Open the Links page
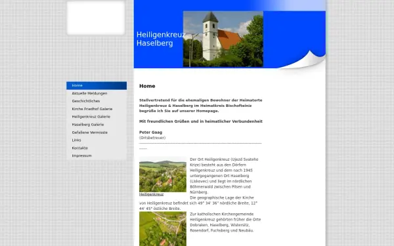Viewport: 394px width, 246px height. click(x=97, y=140)
